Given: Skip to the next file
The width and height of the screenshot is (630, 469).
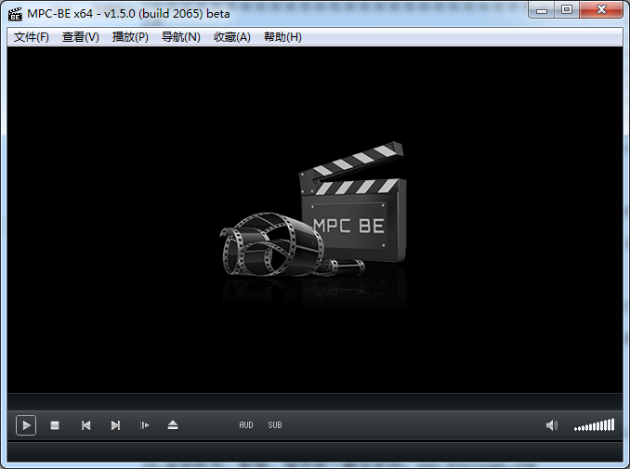Looking at the screenshot, I should (x=115, y=425).
